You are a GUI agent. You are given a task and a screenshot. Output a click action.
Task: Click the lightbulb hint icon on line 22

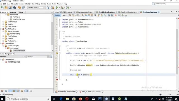[x=57, y=53]
